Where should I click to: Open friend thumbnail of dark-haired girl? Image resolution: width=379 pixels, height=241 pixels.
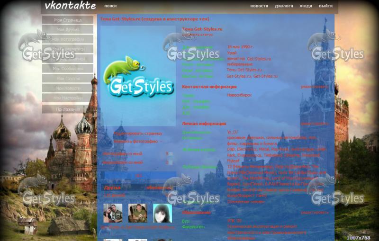tap(162, 213)
